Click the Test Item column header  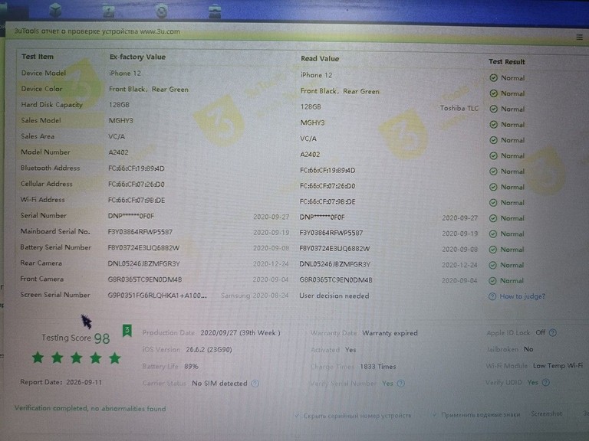38,57
